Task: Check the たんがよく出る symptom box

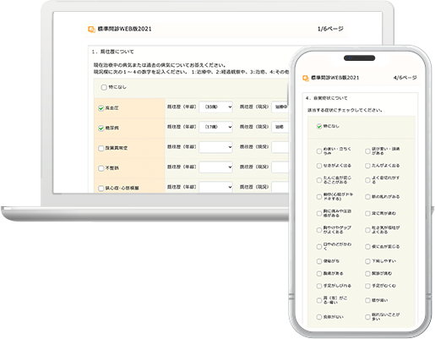Action: pos(367,166)
